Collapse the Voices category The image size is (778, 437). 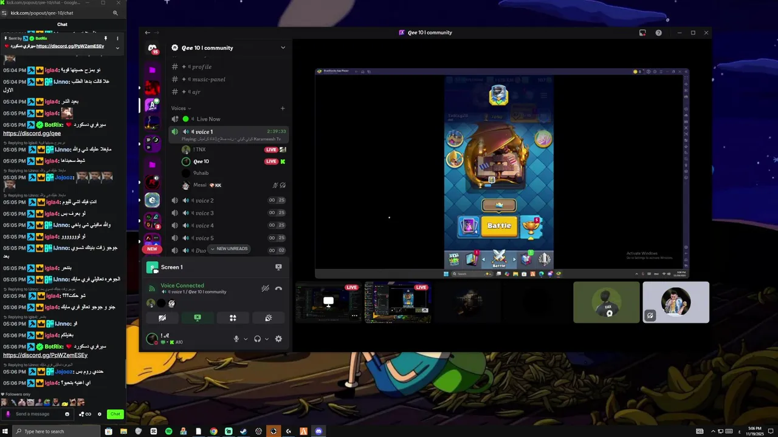coord(181,108)
